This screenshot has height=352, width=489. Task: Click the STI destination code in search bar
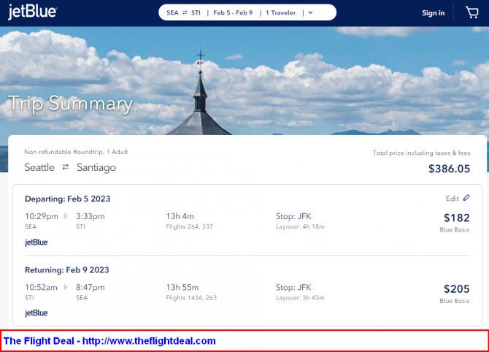196,13
